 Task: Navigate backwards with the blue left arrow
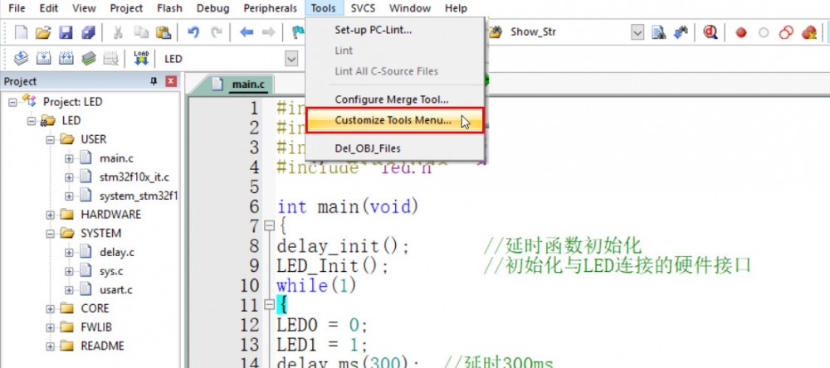pyautogui.click(x=247, y=32)
